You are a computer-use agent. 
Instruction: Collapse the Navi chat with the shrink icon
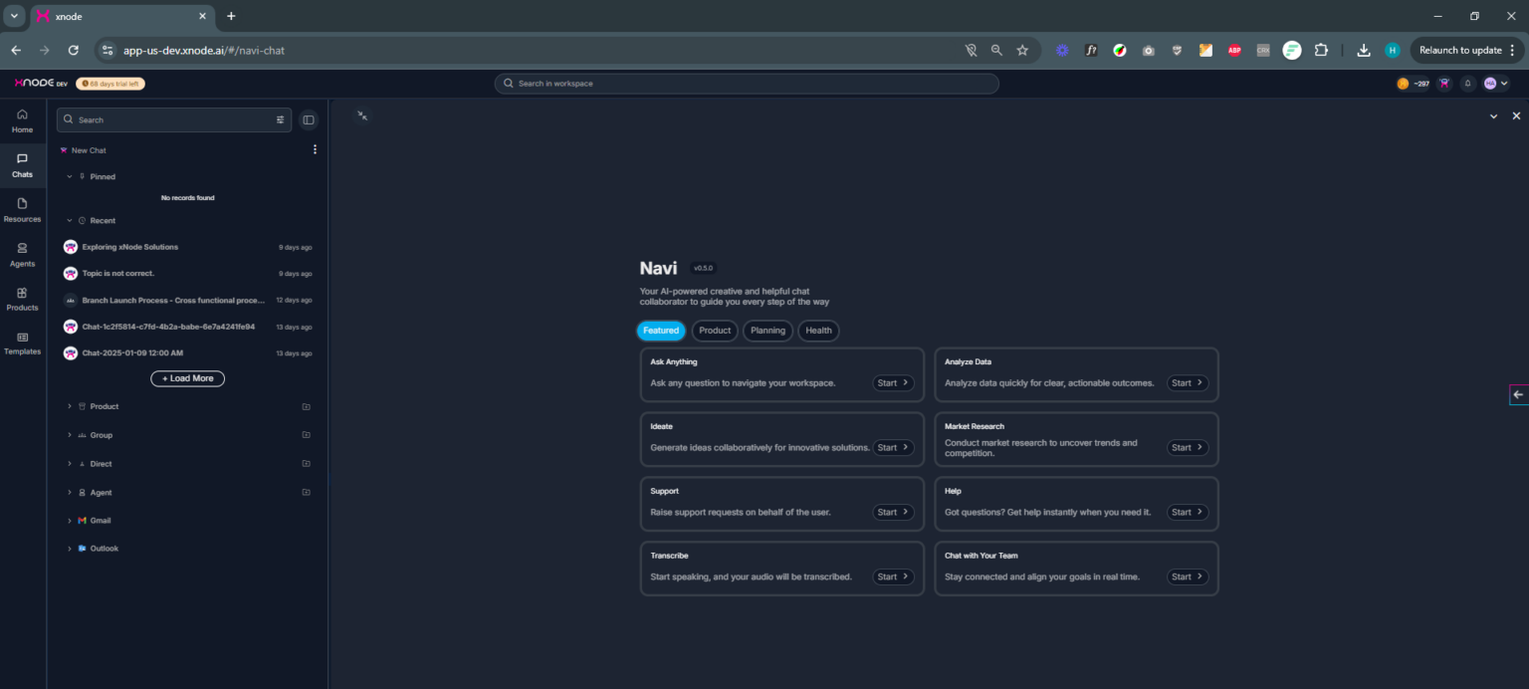pos(362,115)
